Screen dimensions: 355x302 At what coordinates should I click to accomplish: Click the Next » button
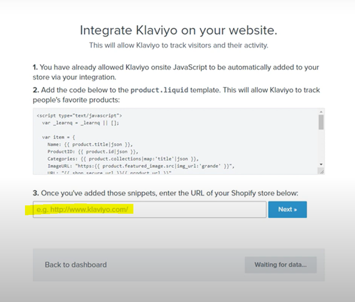pos(287,209)
